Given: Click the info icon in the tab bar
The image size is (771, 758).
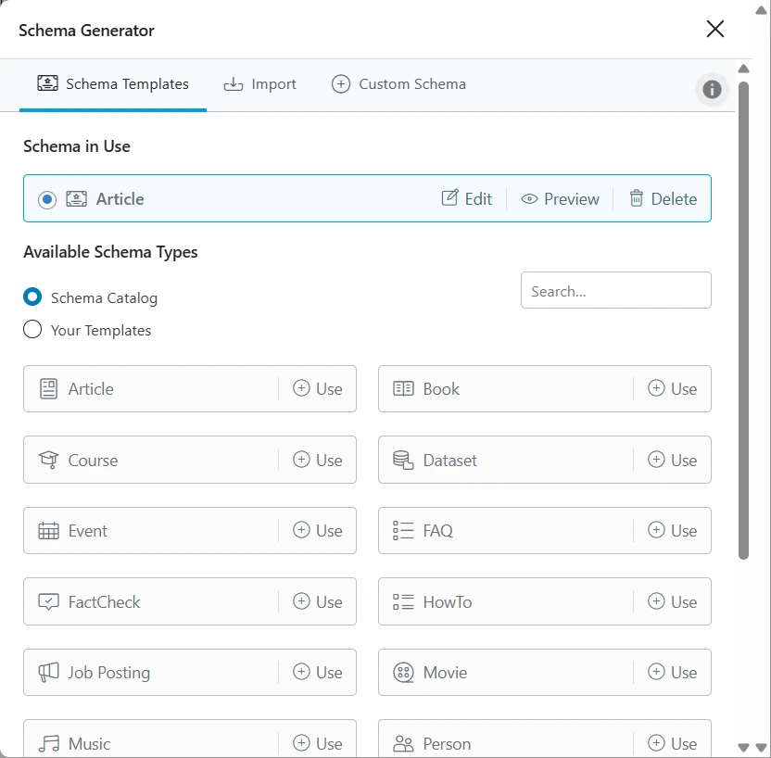Looking at the screenshot, I should click(x=712, y=89).
